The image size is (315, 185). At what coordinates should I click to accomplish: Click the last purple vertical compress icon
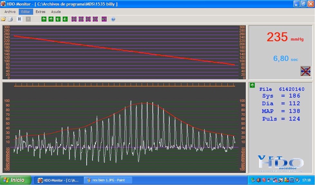pyautogui.click(x=95, y=19)
